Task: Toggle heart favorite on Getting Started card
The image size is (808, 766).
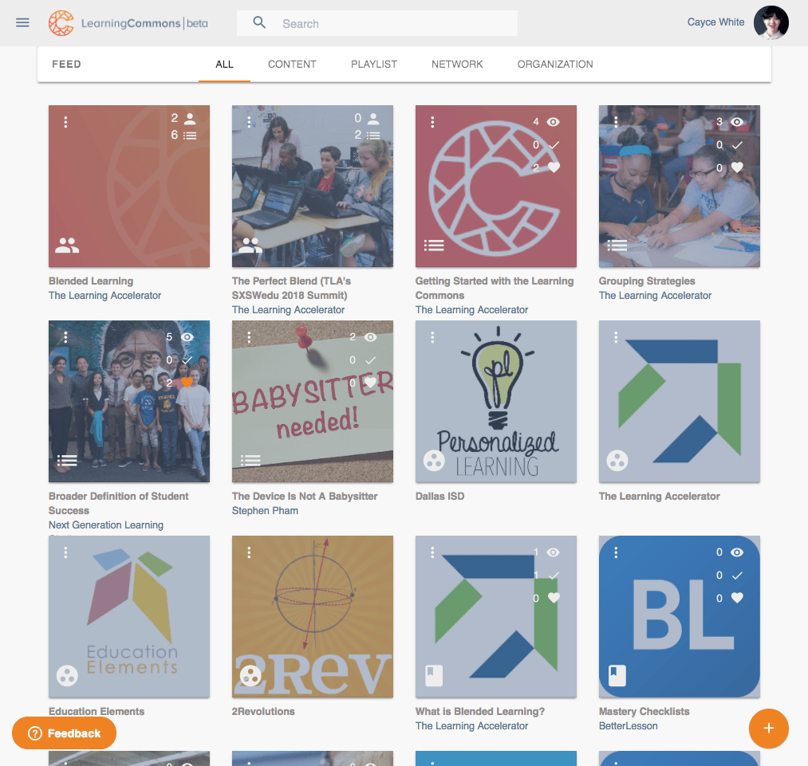Action: point(554,167)
